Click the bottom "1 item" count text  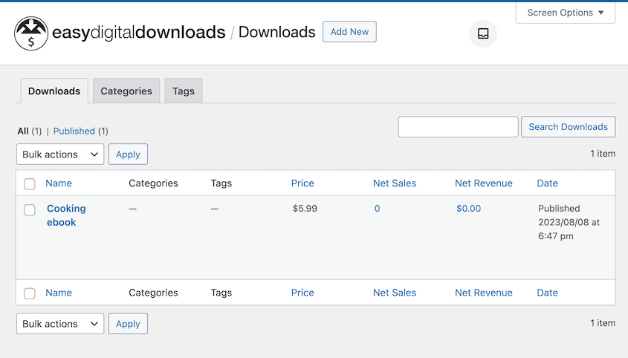[x=603, y=323]
